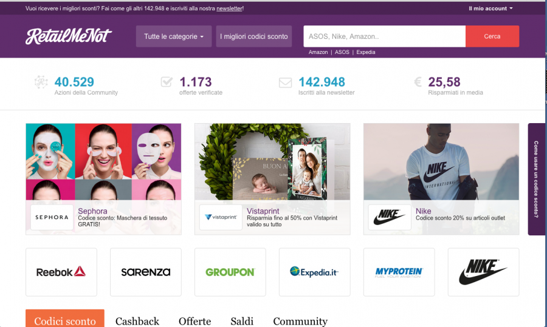
Task: Expand the Tutte le categorie dropdown
Action: (x=174, y=36)
